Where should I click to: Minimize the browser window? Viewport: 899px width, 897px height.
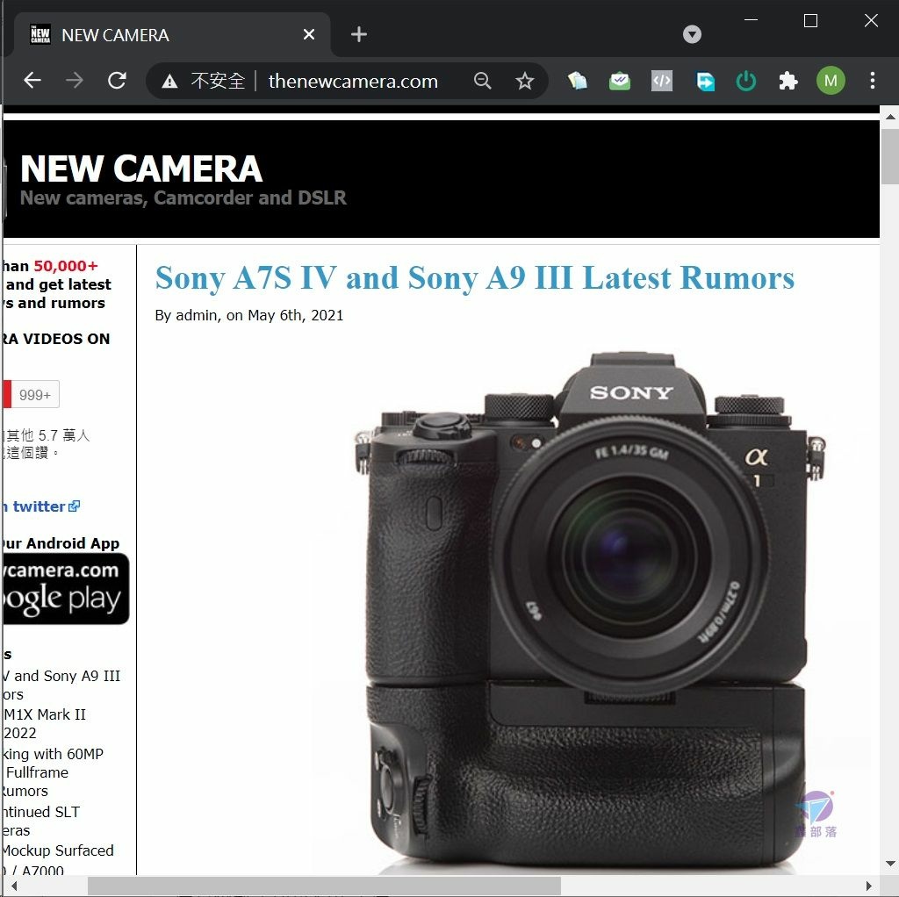[x=752, y=20]
